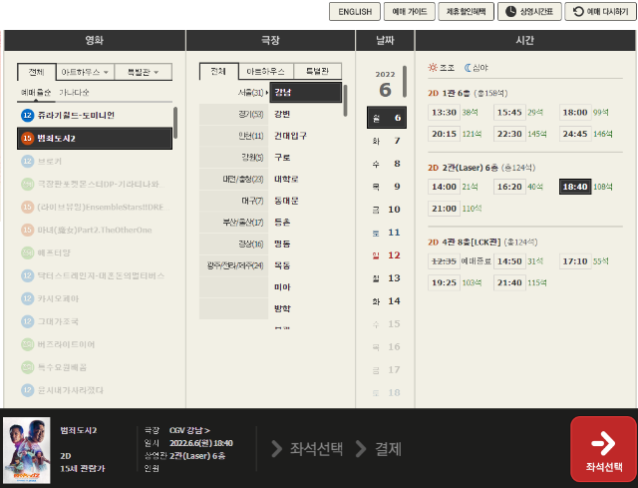The height and width of the screenshot is (488, 638).
Task: Click the 15 age rating icon of 범죄도시2
Action: (27, 138)
